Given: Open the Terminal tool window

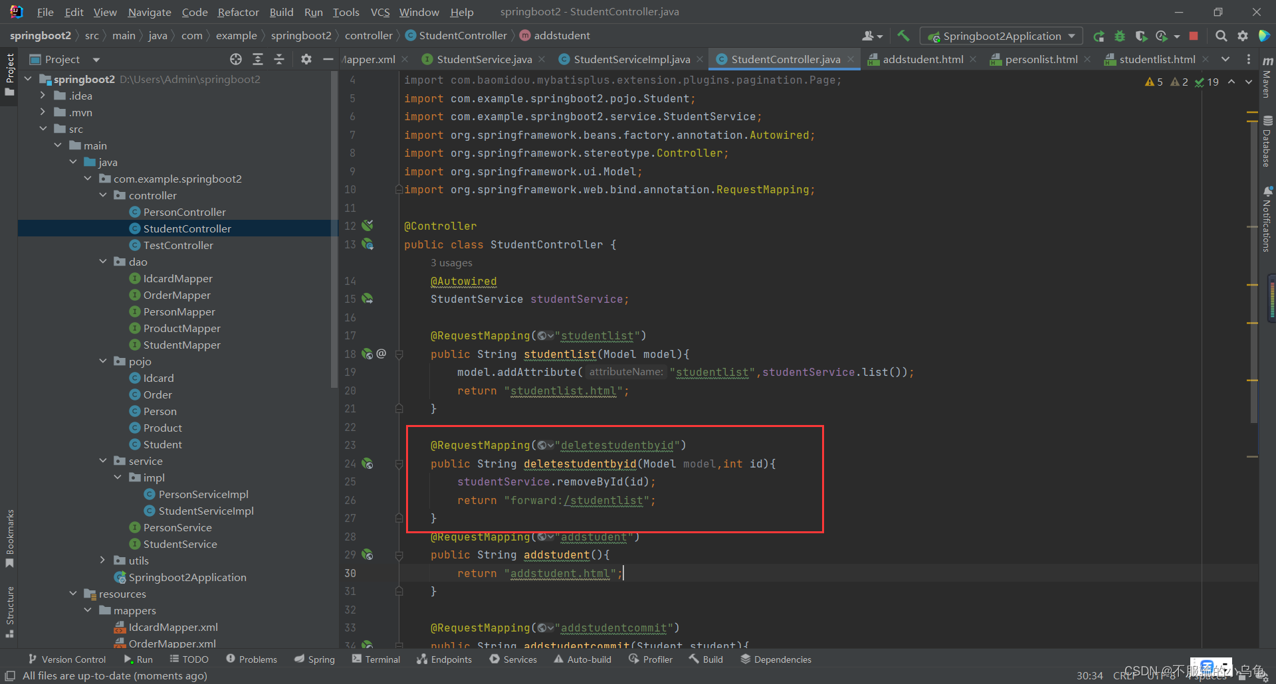Looking at the screenshot, I should tap(376, 659).
